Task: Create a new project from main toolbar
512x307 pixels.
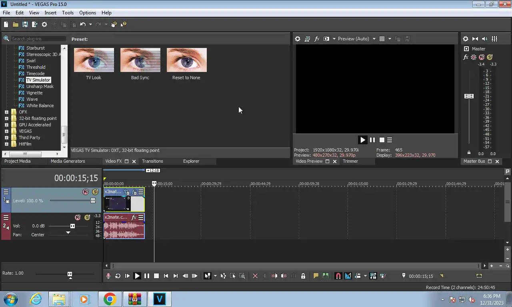Action: coord(6,24)
